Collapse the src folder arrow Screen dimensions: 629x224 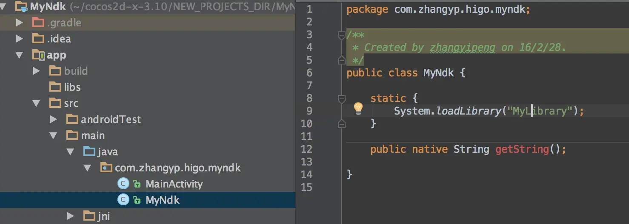[x=37, y=104]
